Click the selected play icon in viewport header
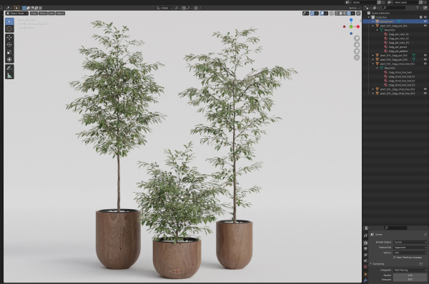This screenshot has width=429, height=284. pyautogui.click(x=16, y=8)
